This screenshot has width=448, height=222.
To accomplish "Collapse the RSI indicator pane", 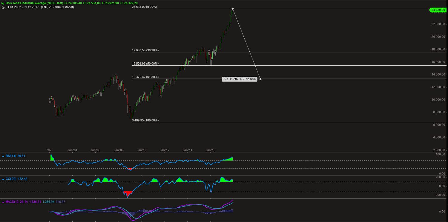I will tap(3, 156).
